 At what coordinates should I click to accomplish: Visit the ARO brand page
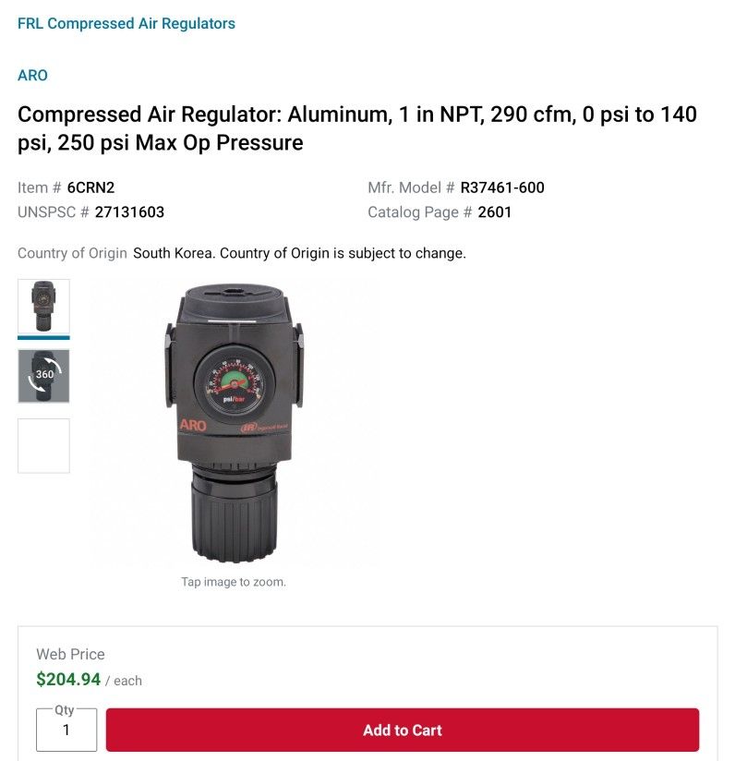tap(31, 76)
